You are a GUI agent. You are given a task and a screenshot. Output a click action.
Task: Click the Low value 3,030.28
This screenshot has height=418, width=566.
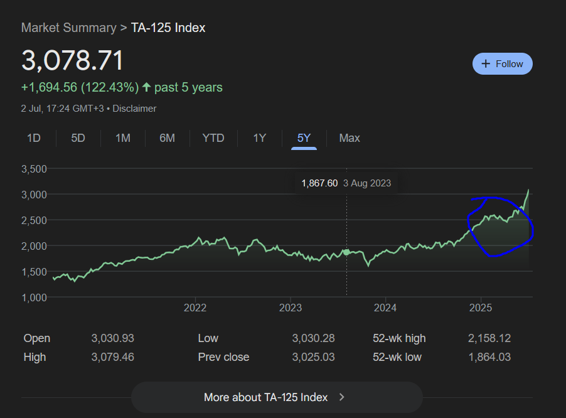pyautogui.click(x=313, y=338)
